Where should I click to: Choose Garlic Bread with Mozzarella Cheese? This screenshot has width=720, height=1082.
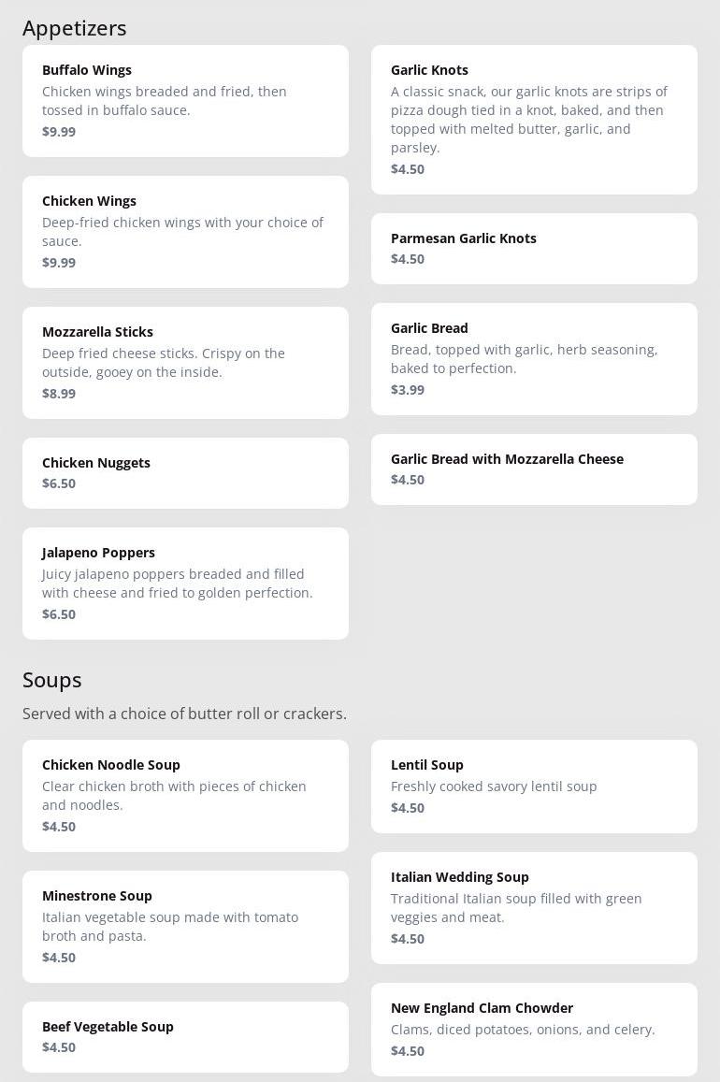click(534, 469)
